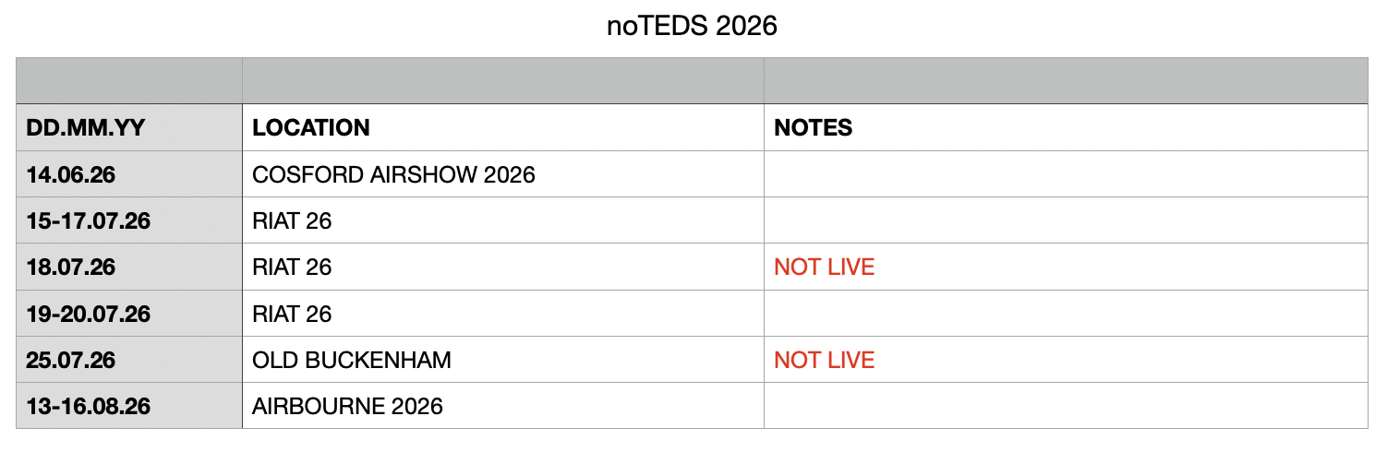Select RIAT 26 cell for 15-17.07.26

point(292,221)
